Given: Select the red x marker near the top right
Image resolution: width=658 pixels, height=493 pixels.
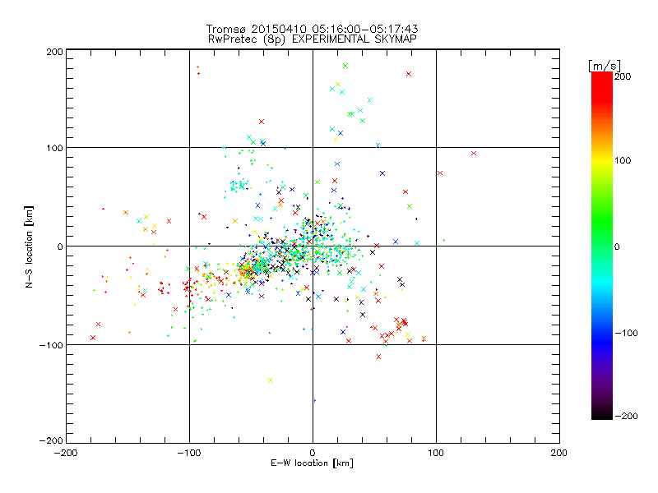Looking at the screenshot, I should pyautogui.click(x=409, y=74).
